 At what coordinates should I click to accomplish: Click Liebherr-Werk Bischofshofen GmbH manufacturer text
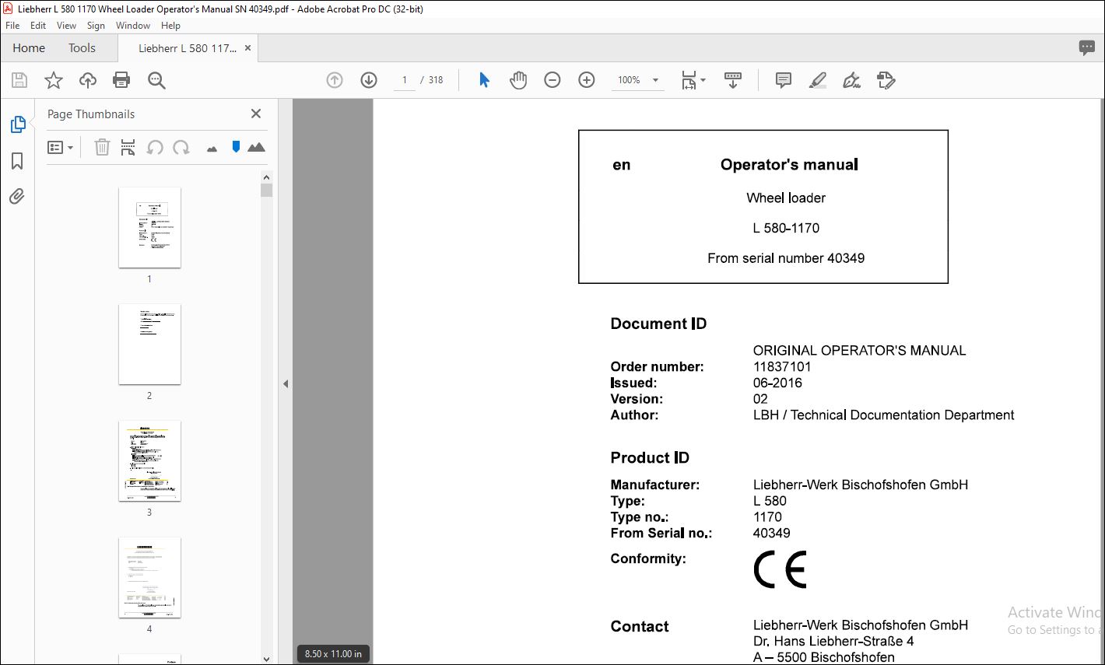(x=861, y=485)
